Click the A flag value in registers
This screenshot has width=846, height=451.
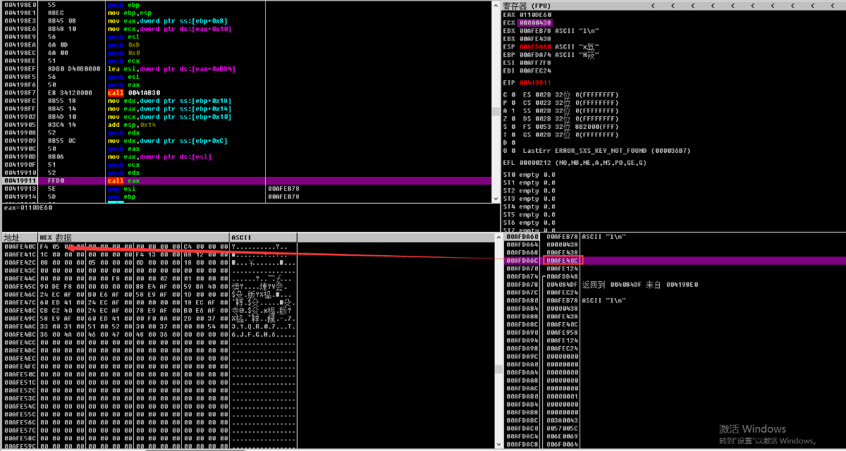click(x=512, y=111)
